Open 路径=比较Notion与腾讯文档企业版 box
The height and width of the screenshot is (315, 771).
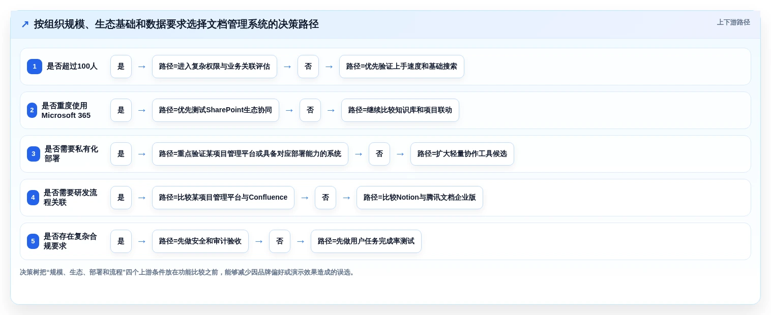click(420, 198)
